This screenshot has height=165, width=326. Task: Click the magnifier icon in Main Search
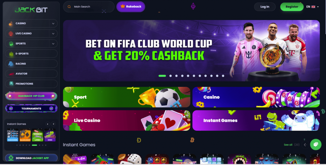click(x=69, y=7)
